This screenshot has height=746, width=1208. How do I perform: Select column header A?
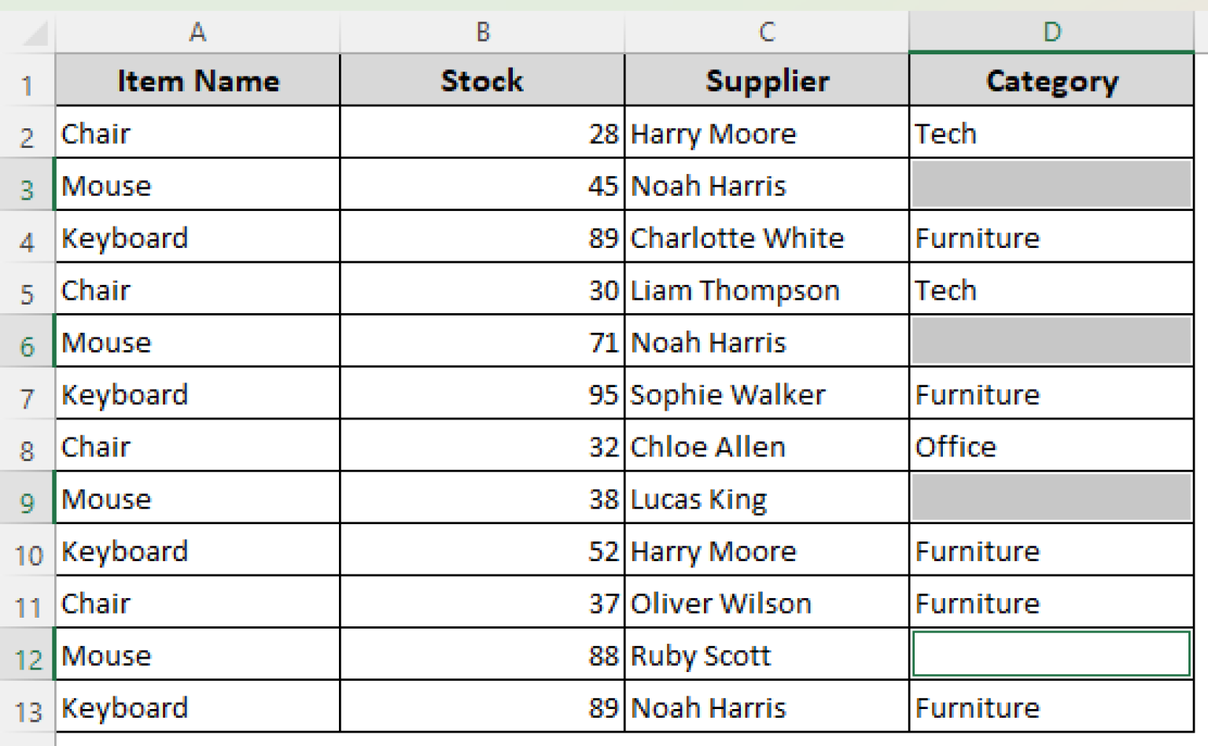(197, 32)
